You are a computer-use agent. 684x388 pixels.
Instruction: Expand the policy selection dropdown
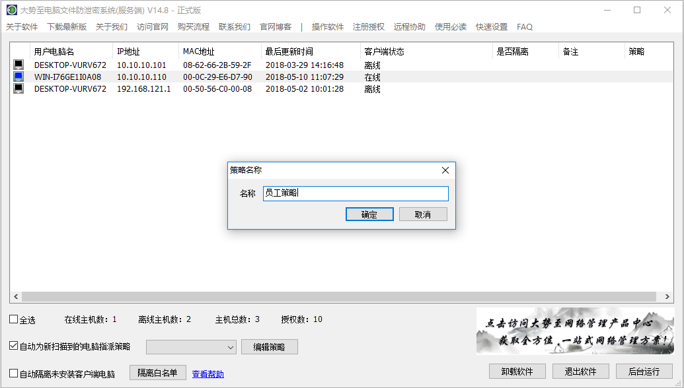[x=230, y=347]
